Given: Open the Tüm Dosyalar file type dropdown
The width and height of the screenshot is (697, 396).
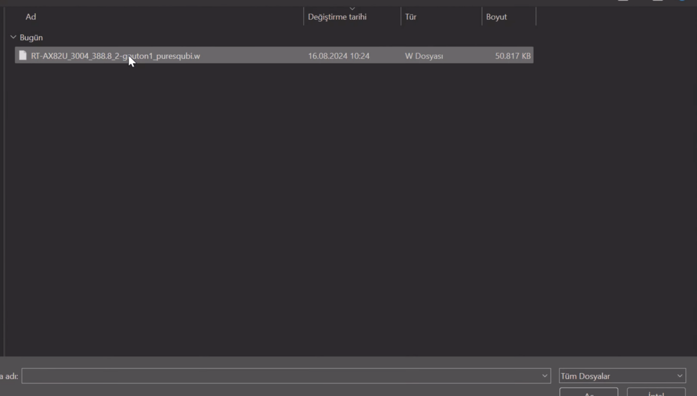Looking at the screenshot, I should [622, 376].
